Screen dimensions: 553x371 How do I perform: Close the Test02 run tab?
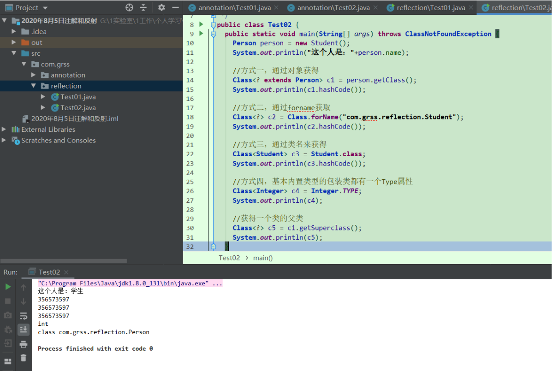pos(66,272)
